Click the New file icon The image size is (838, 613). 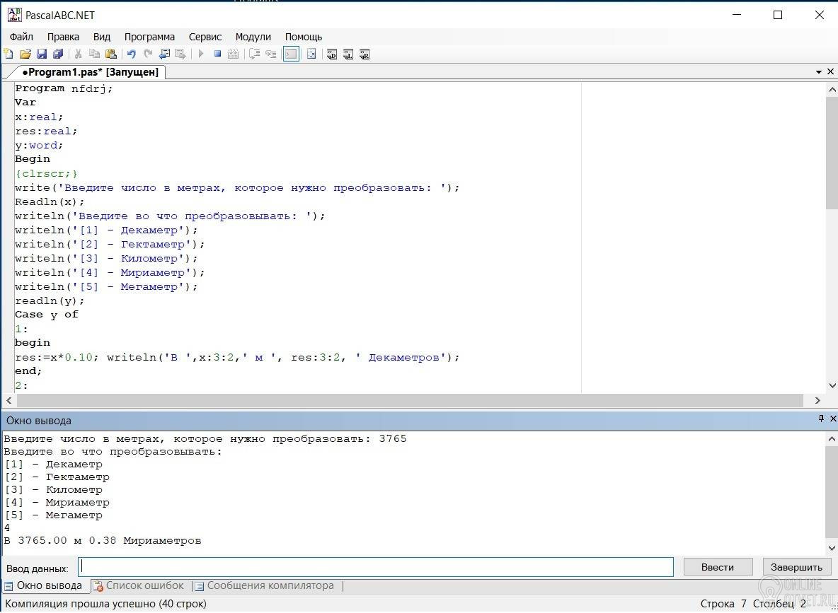click(8, 54)
